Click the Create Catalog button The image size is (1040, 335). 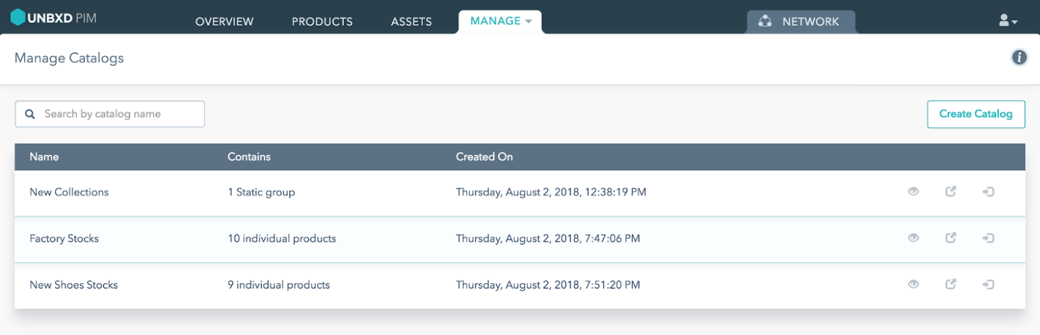(976, 114)
